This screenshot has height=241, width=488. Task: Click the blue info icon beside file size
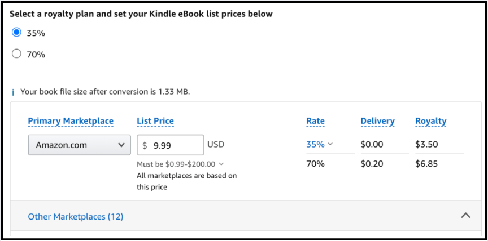13,92
